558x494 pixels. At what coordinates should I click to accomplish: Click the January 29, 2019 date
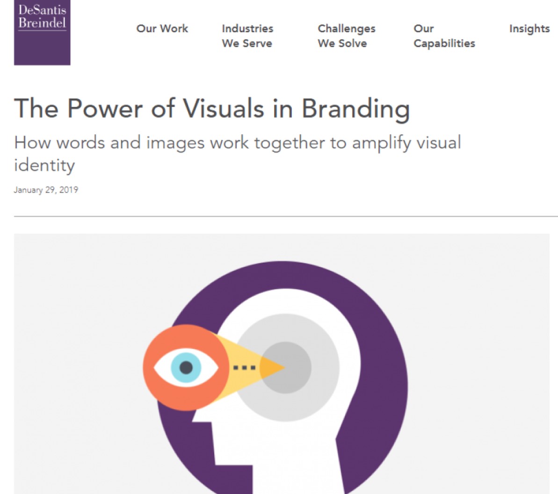pyautogui.click(x=46, y=190)
